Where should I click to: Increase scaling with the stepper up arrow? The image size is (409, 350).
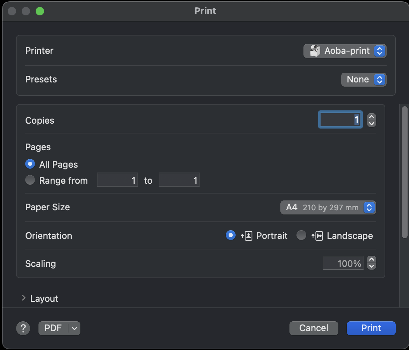[372, 260]
